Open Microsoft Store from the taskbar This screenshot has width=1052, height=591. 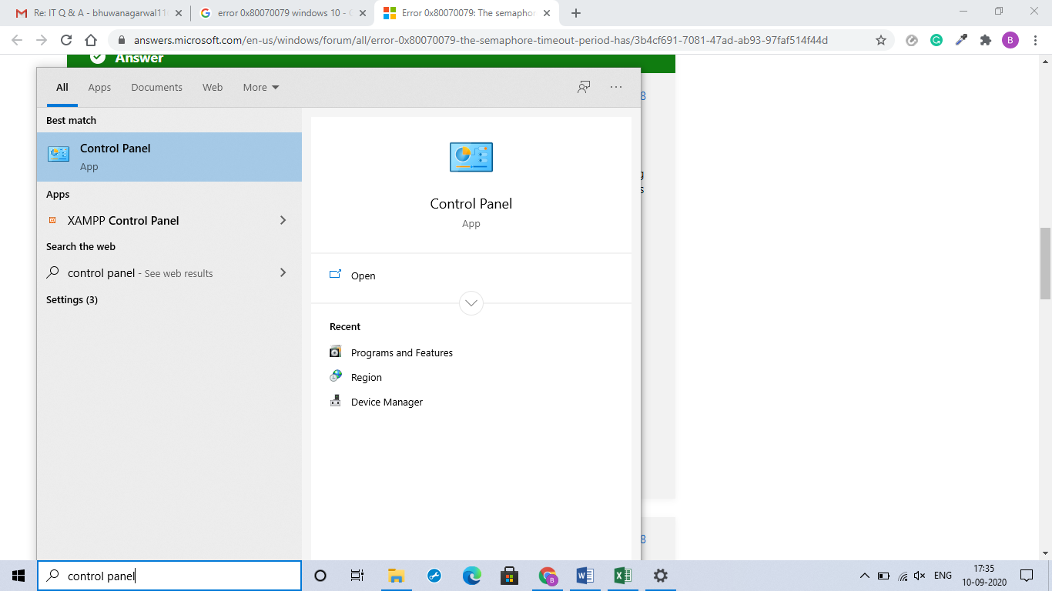509,576
